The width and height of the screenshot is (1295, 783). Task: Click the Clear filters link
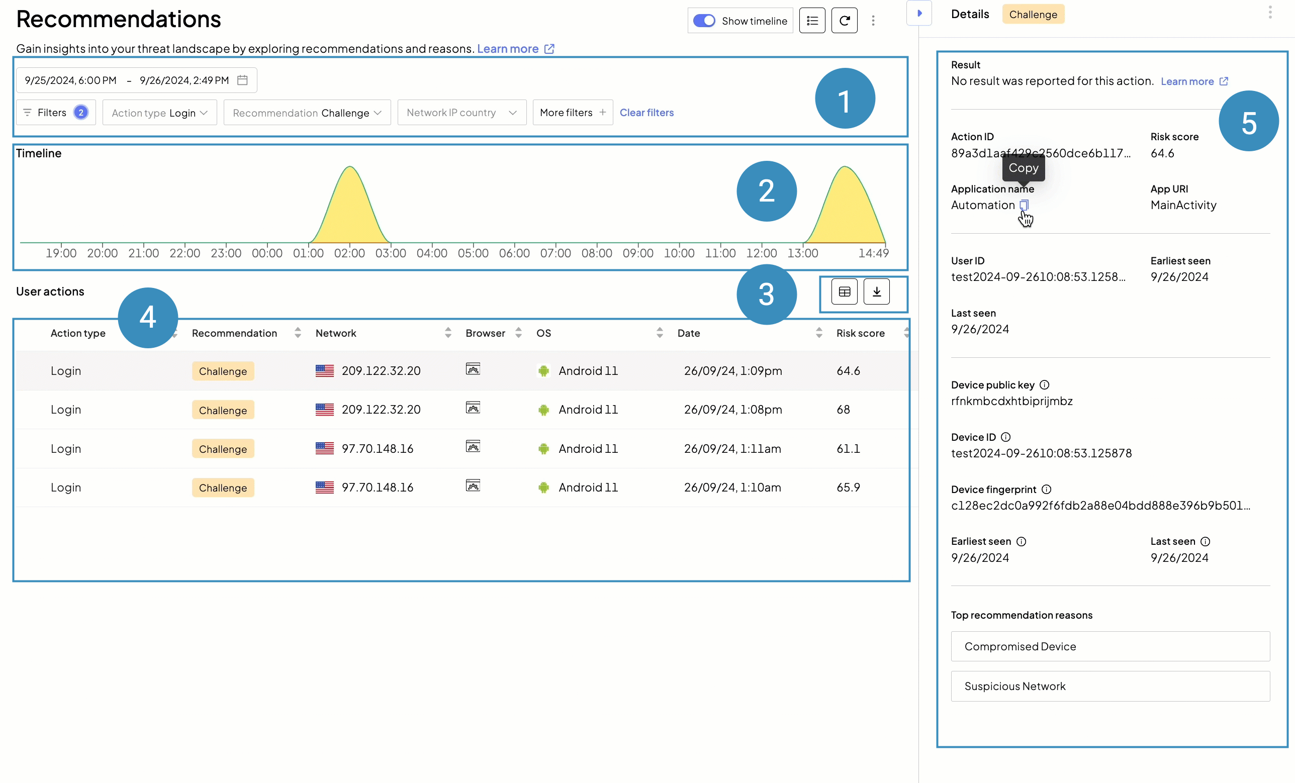click(646, 112)
